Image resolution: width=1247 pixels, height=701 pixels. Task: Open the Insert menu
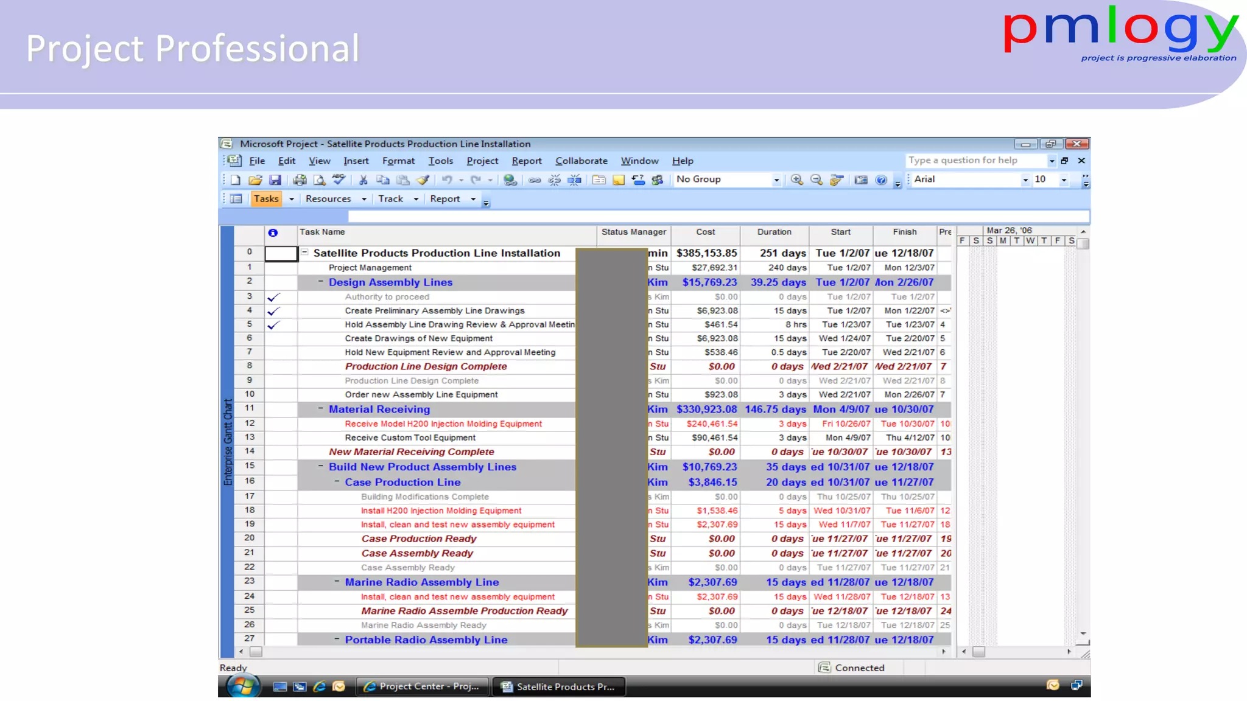click(x=356, y=161)
